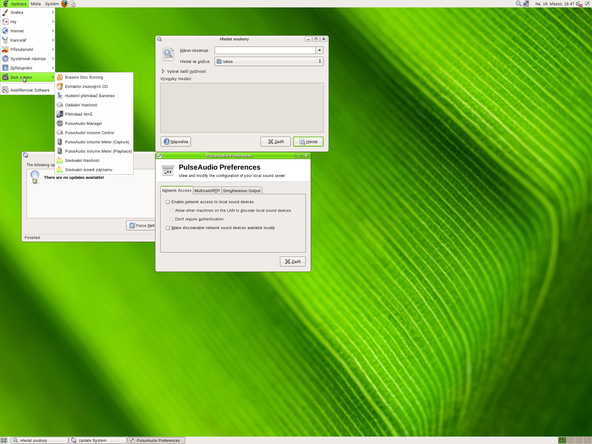Open the Hledat ve složce folder selector
592x444 pixels.
(269, 61)
